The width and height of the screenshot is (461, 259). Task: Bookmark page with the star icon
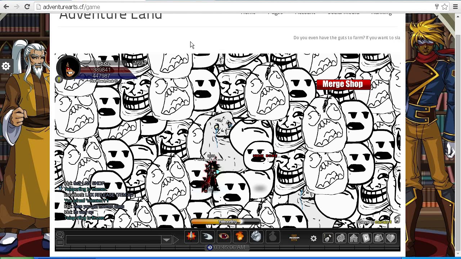445,7
